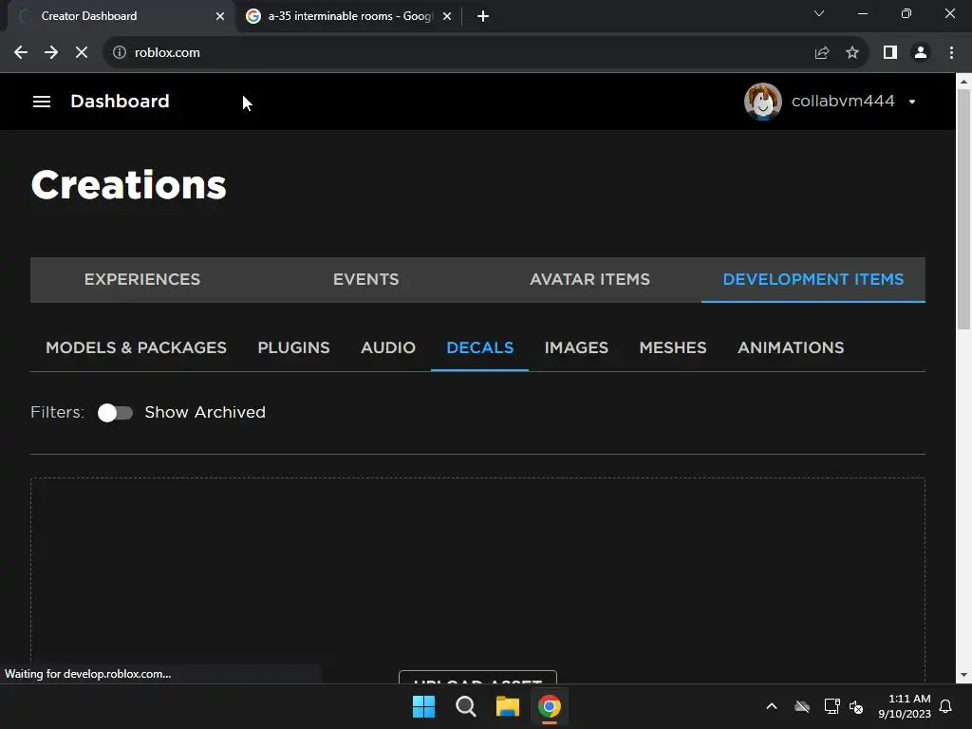Switch to the Meshes sub-tab

(673, 347)
